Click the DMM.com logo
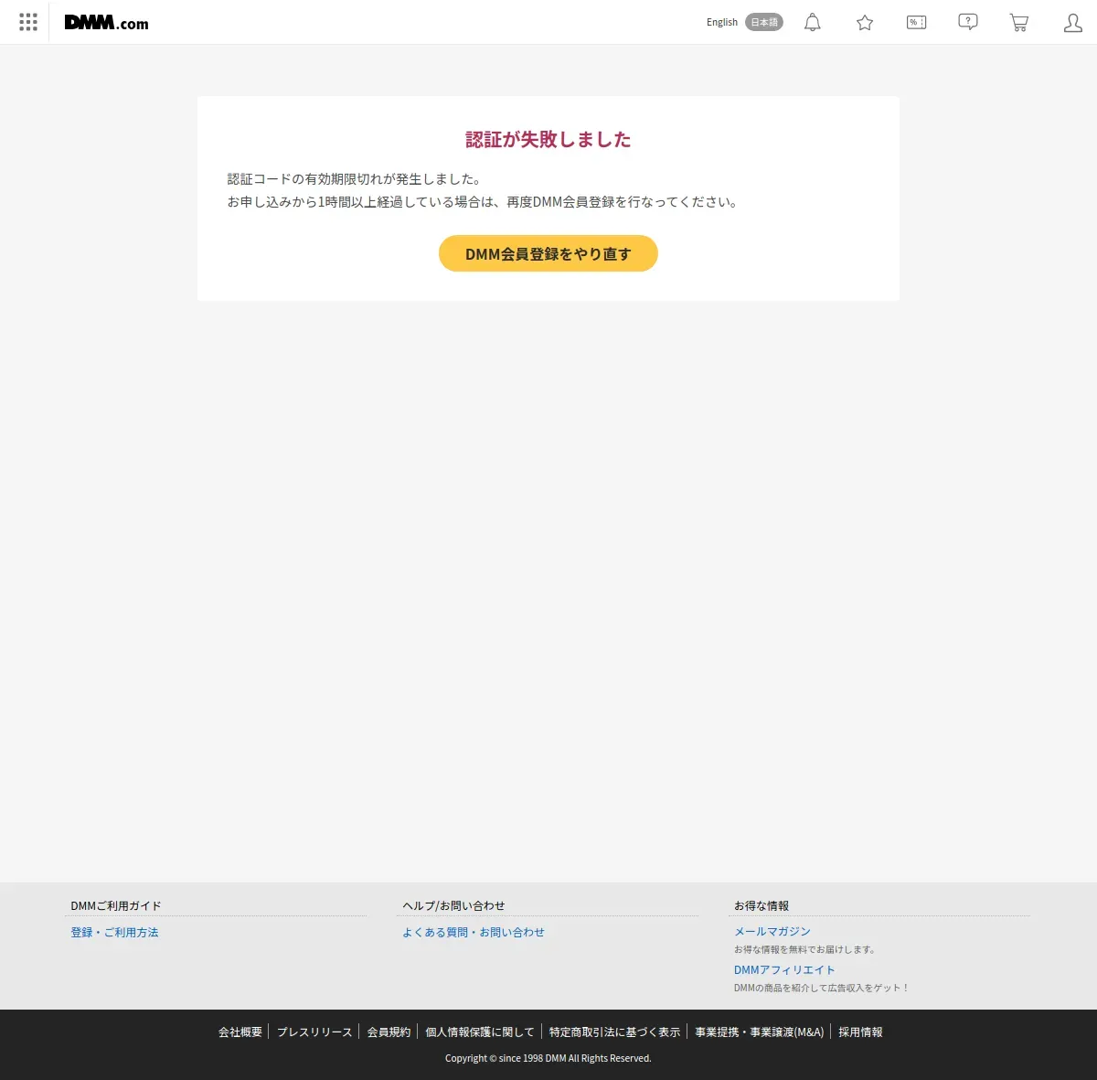 (106, 23)
